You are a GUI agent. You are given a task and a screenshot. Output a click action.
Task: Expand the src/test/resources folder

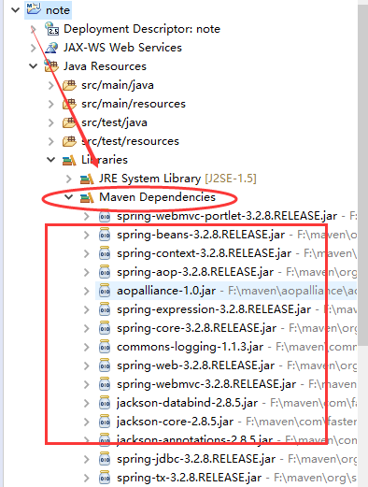click(x=51, y=141)
